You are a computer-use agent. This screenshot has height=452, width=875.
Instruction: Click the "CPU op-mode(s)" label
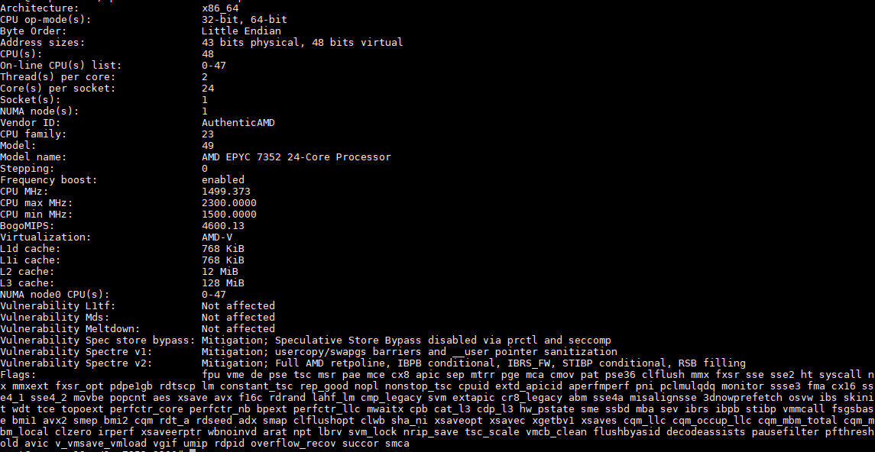point(46,19)
